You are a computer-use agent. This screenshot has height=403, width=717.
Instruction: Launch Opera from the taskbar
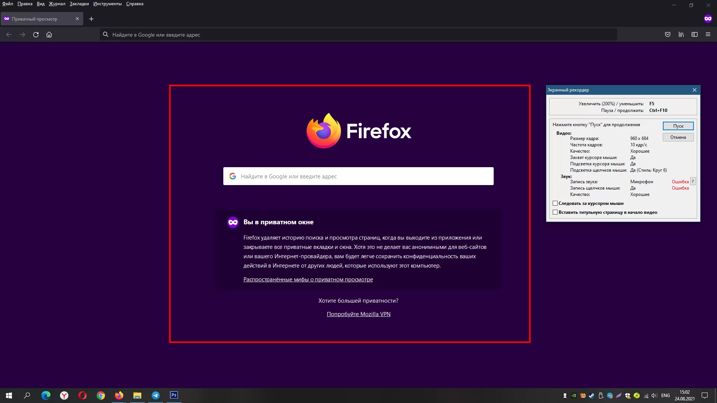(x=83, y=396)
